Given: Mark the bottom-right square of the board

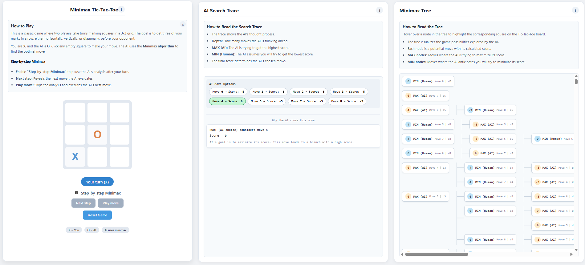Looking at the screenshot, I should tap(120, 157).
